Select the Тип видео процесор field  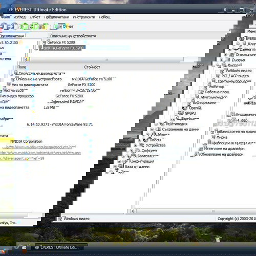17,96
